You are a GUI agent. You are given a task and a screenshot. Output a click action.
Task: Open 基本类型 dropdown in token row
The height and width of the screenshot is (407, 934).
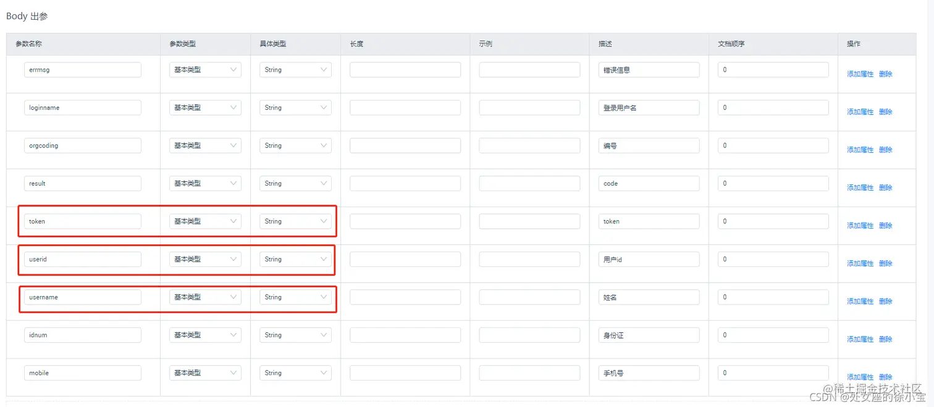pyautogui.click(x=205, y=221)
